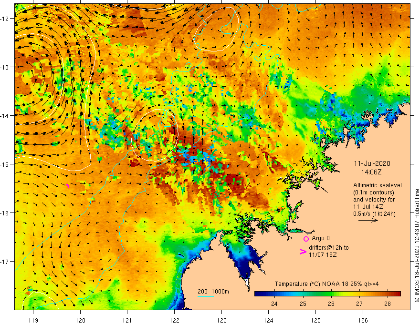The width and height of the screenshot is (420, 324).
Task: Click the magenta drifter track on the map
Action: coord(67,185)
